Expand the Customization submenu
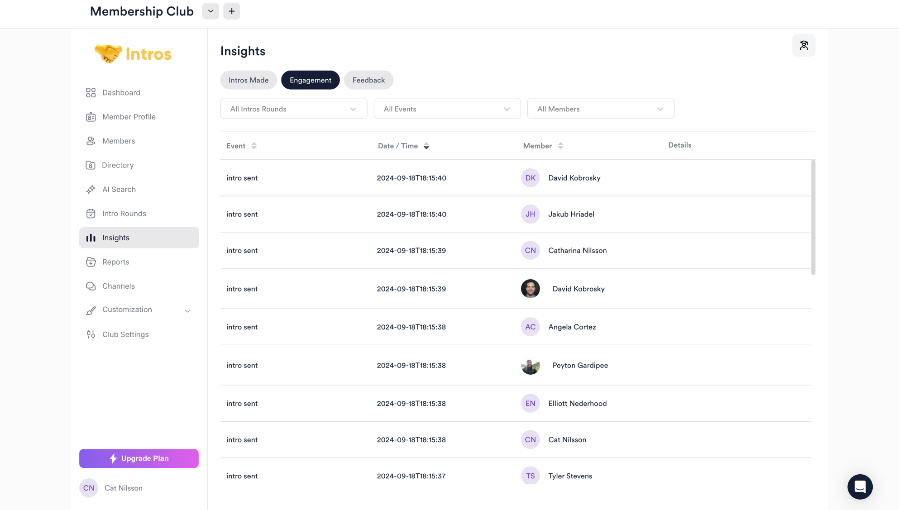 (187, 311)
